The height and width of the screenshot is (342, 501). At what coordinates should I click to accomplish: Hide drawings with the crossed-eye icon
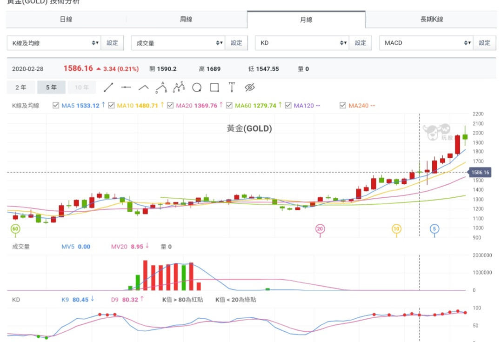[x=250, y=87]
